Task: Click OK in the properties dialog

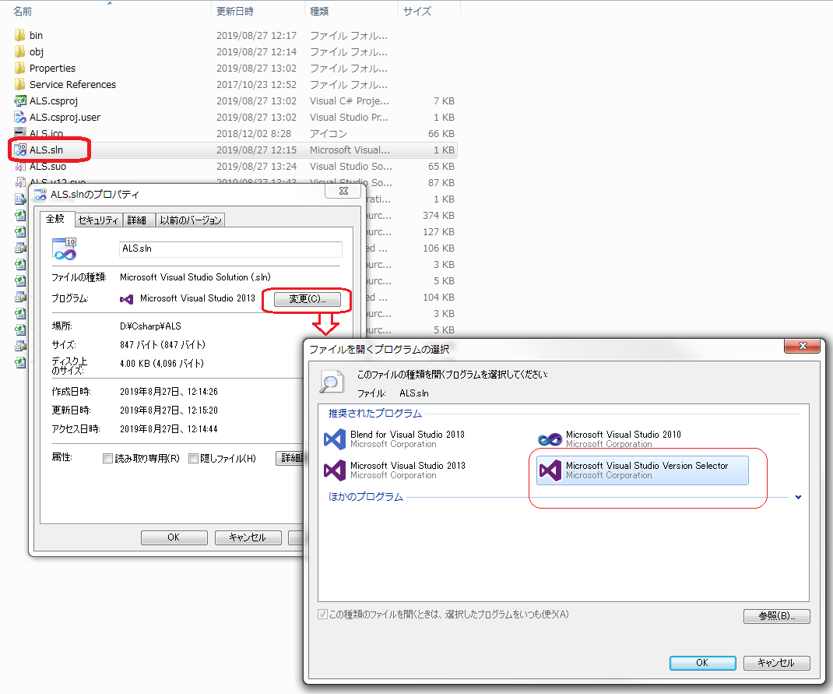Action: click(x=174, y=537)
